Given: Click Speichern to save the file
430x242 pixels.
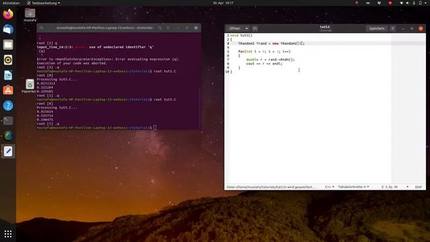Looking at the screenshot, I should 377,28.
